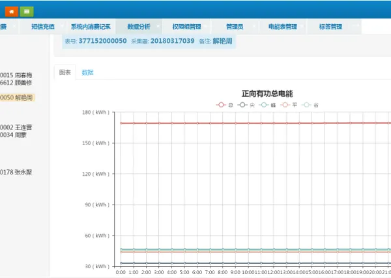Screen dimensions: 391x278
Task: Click the 90 ( kWh ) axis label
Action: (97, 205)
